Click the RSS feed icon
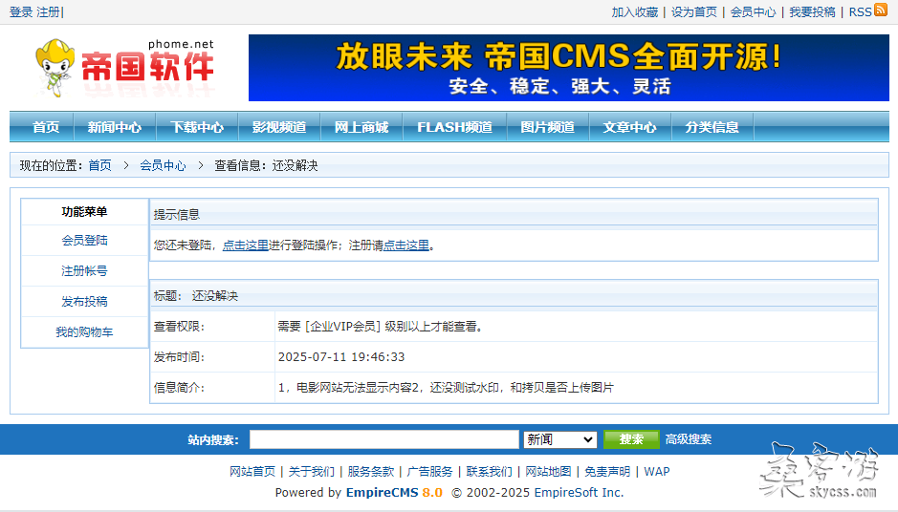Viewport: 898px width, 512px height. [x=880, y=10]
